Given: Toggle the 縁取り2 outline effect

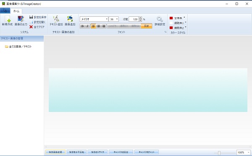Looking at the screenshot, I should (135, 26).
